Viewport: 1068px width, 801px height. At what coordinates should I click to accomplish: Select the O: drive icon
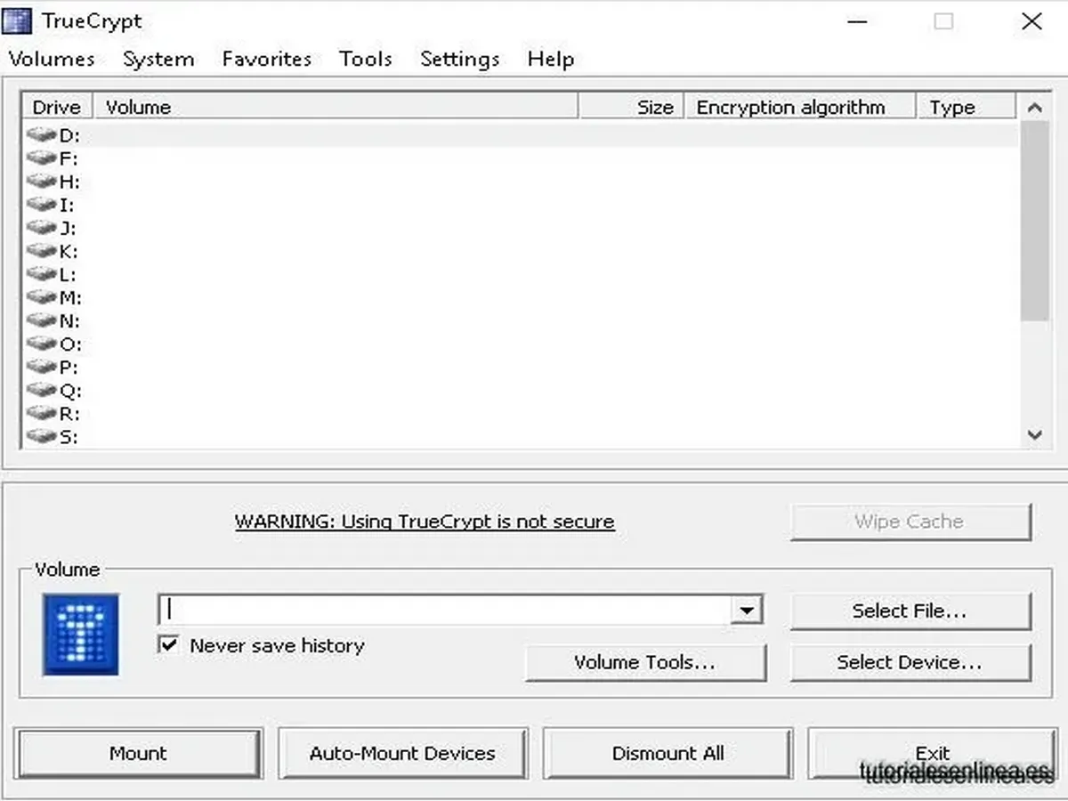tap(42, 344)
